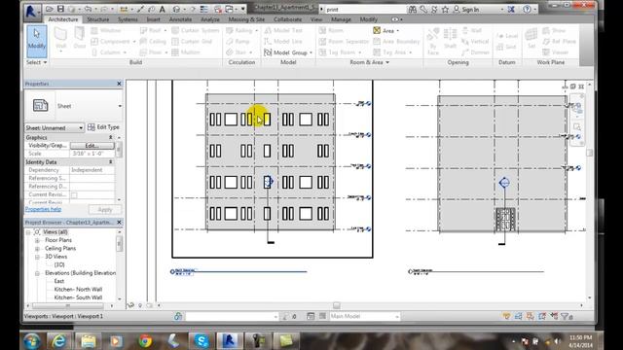Click the Open folder icon in Quick Access
623x350 pixels.
(x=49, y=9)
